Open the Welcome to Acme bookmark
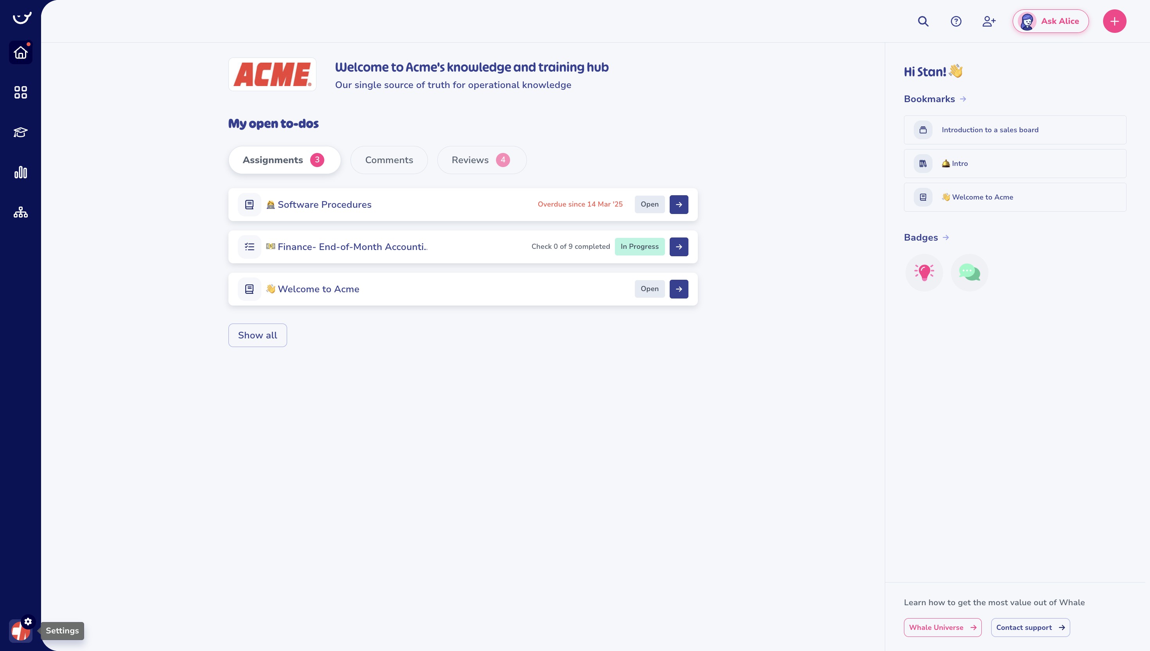Viewport: 1150px width, 651px height. tap(1015, 197)
